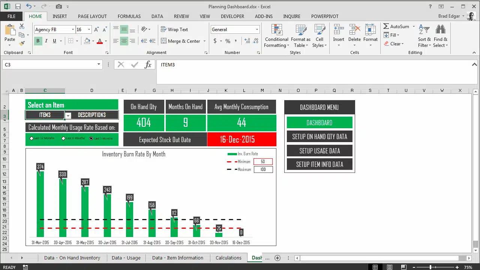
Task: Expand the Name Box dropdown arrow
Action: (99, 64)
